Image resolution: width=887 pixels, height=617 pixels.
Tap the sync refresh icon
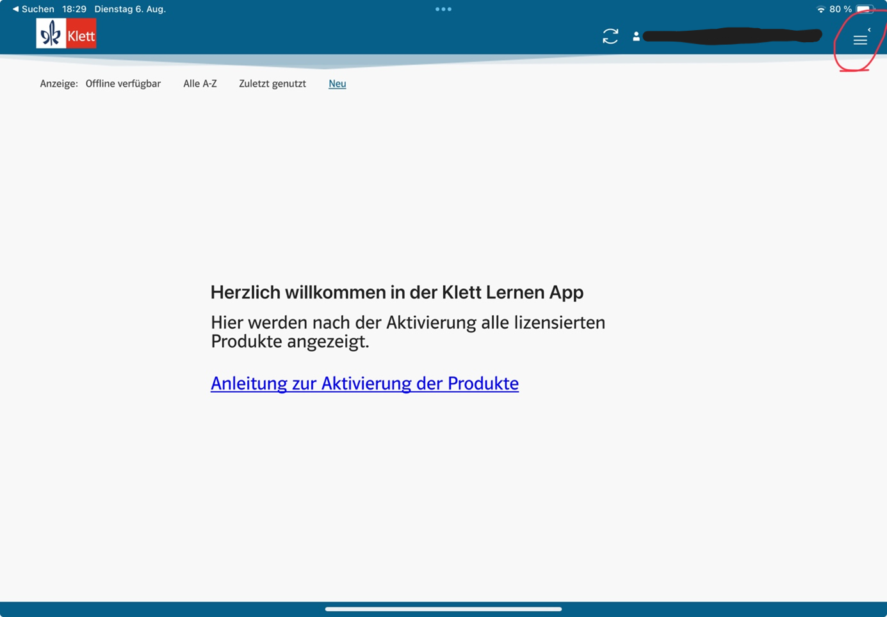pyautogui.click(x=610, y=36)
